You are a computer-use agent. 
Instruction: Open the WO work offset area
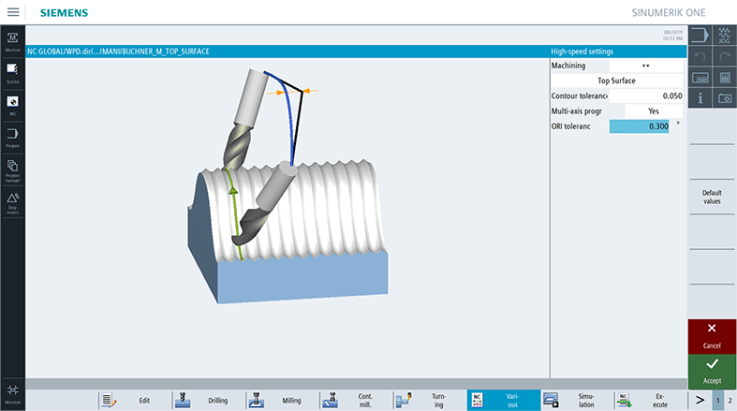coord(13,106)
